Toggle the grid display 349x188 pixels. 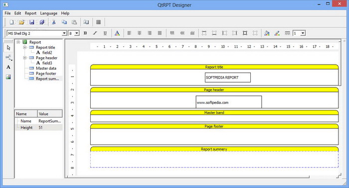click(98, 22)
